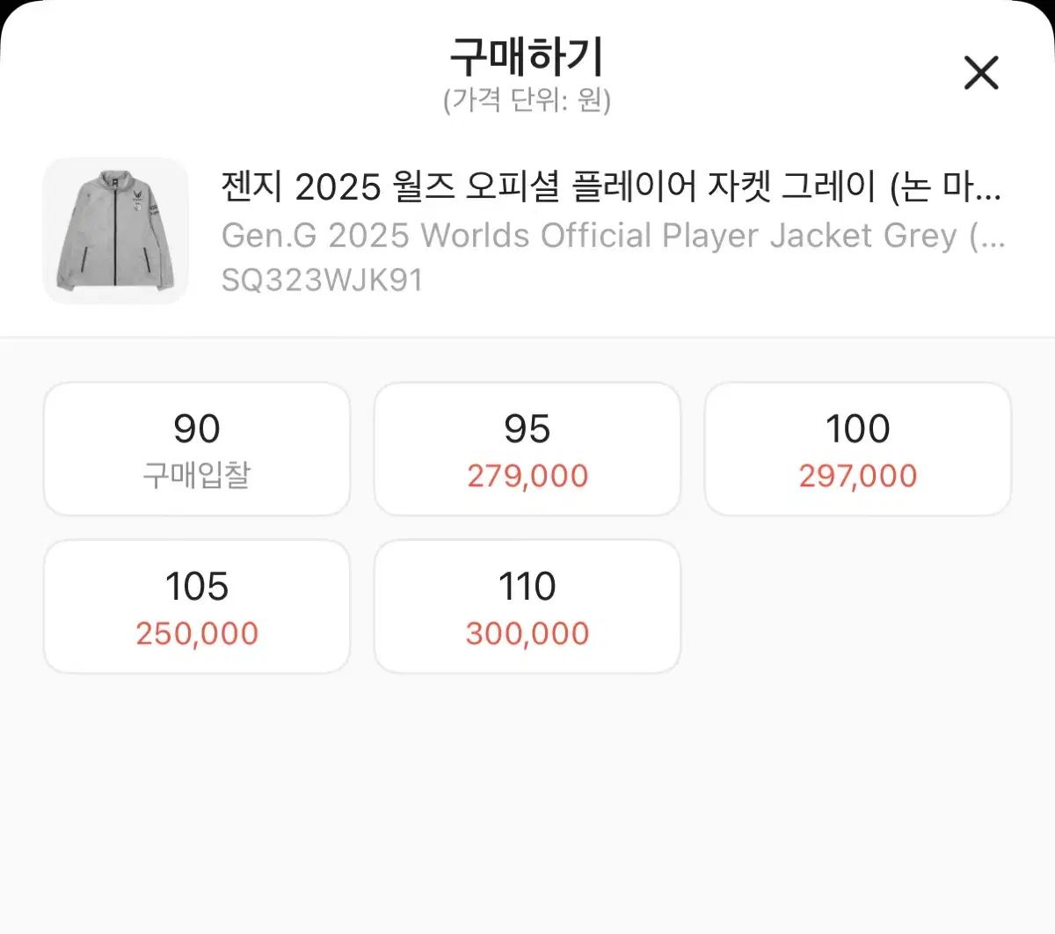
Task: Click the 279,000 price text
Action: (527, 476)
